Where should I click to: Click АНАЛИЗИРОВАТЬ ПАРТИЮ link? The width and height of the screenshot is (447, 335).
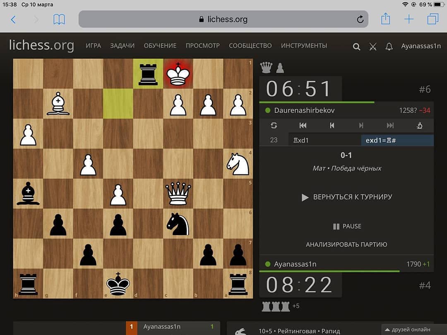(346, 244)
